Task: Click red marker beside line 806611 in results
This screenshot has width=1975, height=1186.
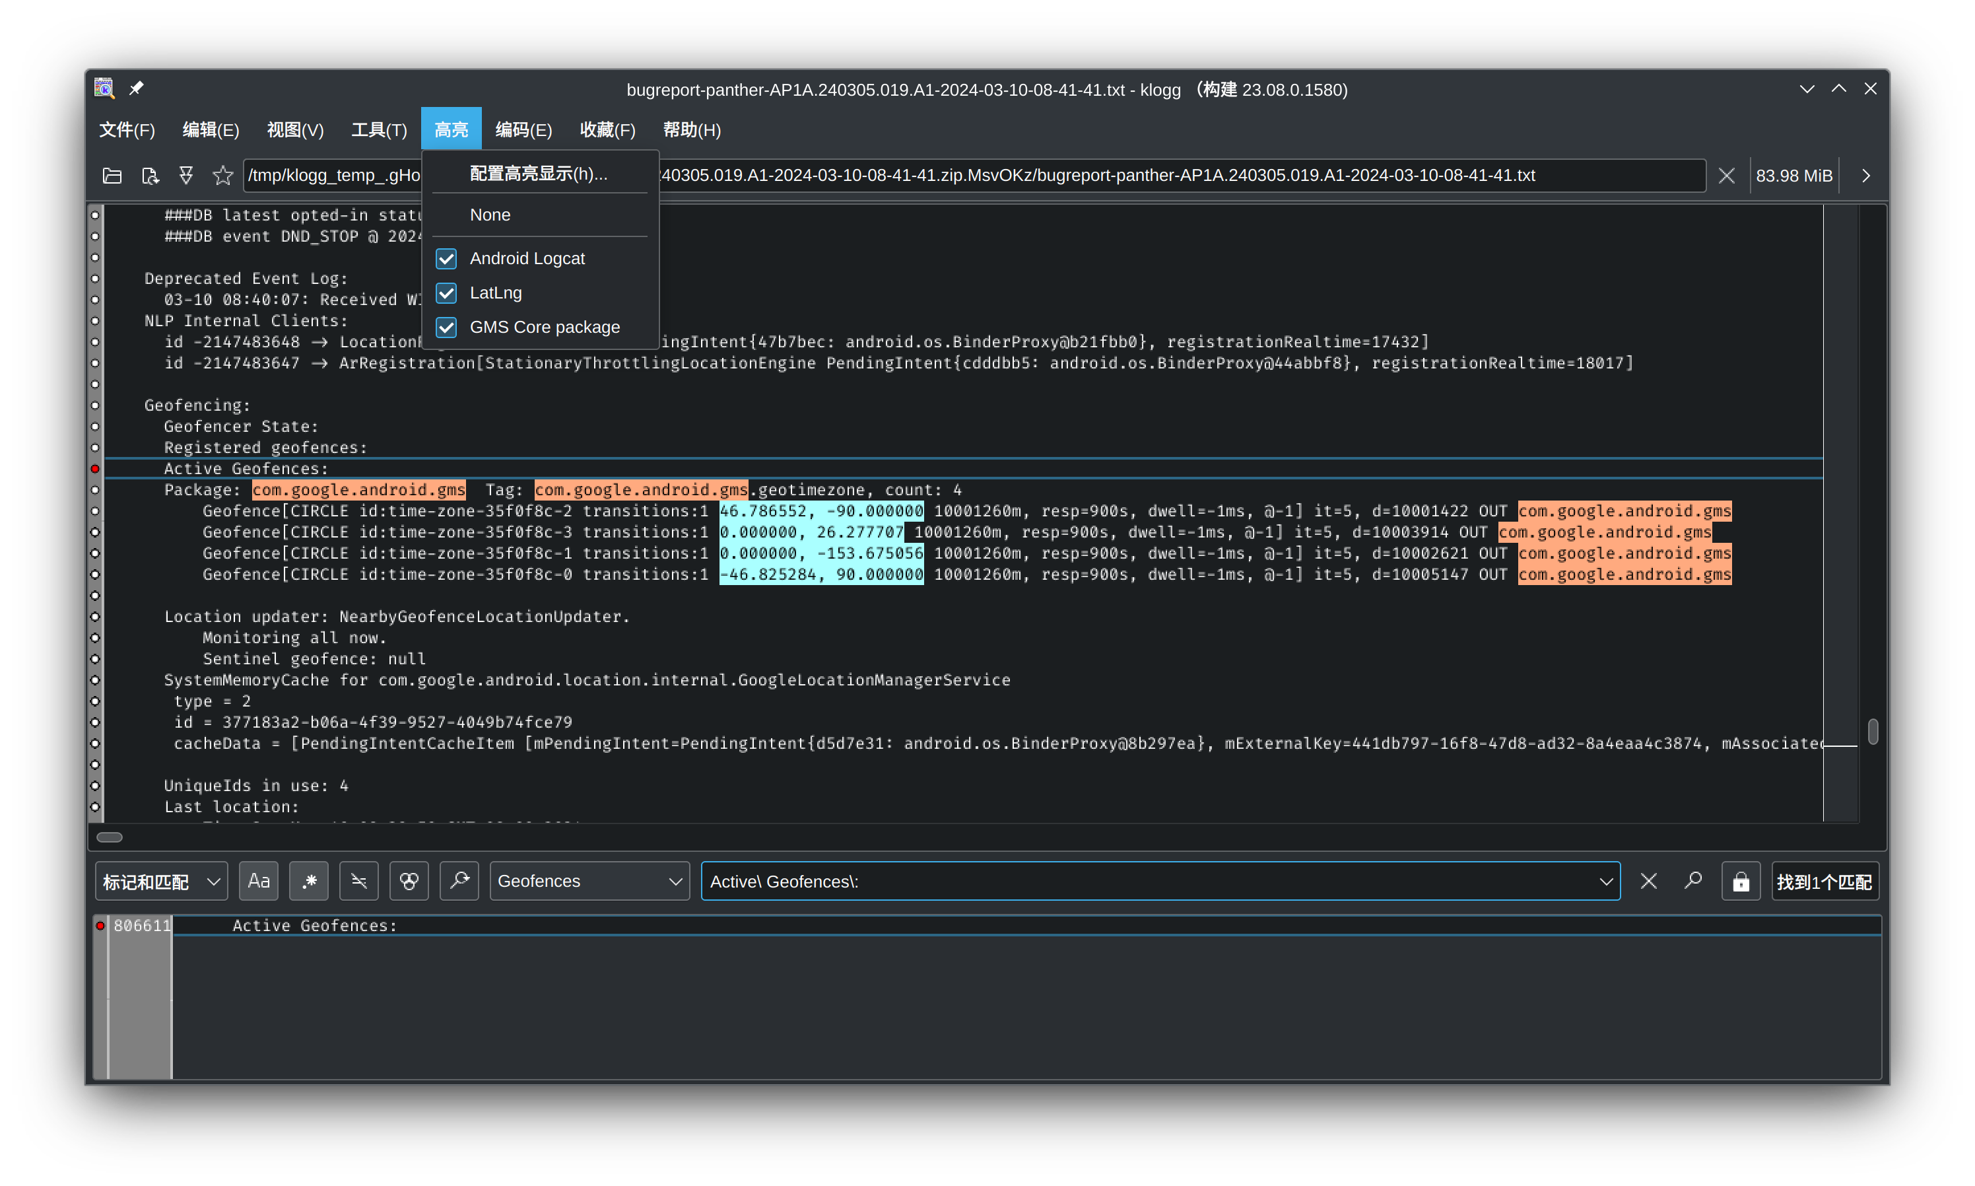Action: (x=100, y=925)
